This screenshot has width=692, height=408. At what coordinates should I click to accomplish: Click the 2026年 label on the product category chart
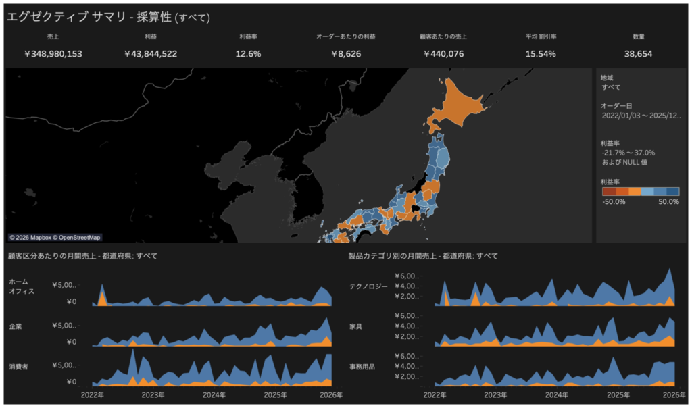(674, 394)
